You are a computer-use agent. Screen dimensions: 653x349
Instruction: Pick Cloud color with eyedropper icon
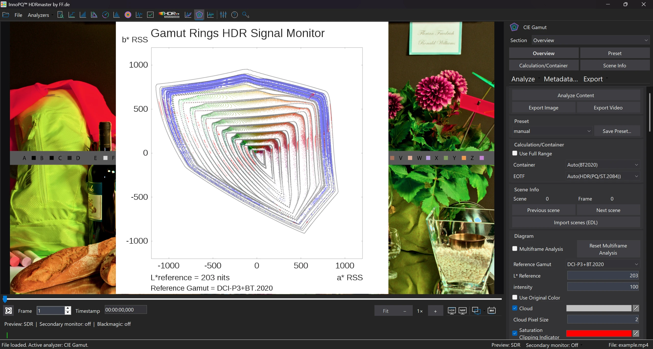point(636,308)
